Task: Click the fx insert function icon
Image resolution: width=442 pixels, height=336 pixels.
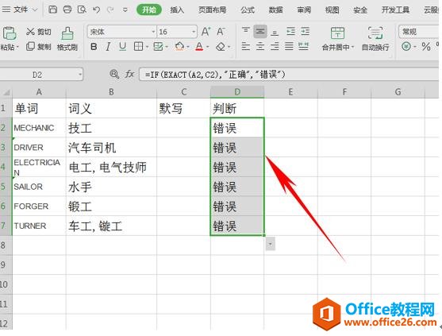Action: tap(129, 75)
